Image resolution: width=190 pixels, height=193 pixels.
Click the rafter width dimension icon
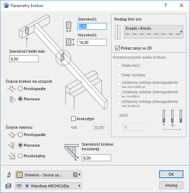coord(69,27)
